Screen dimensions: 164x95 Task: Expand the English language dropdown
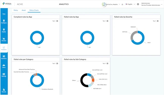(x=134, y=4)
